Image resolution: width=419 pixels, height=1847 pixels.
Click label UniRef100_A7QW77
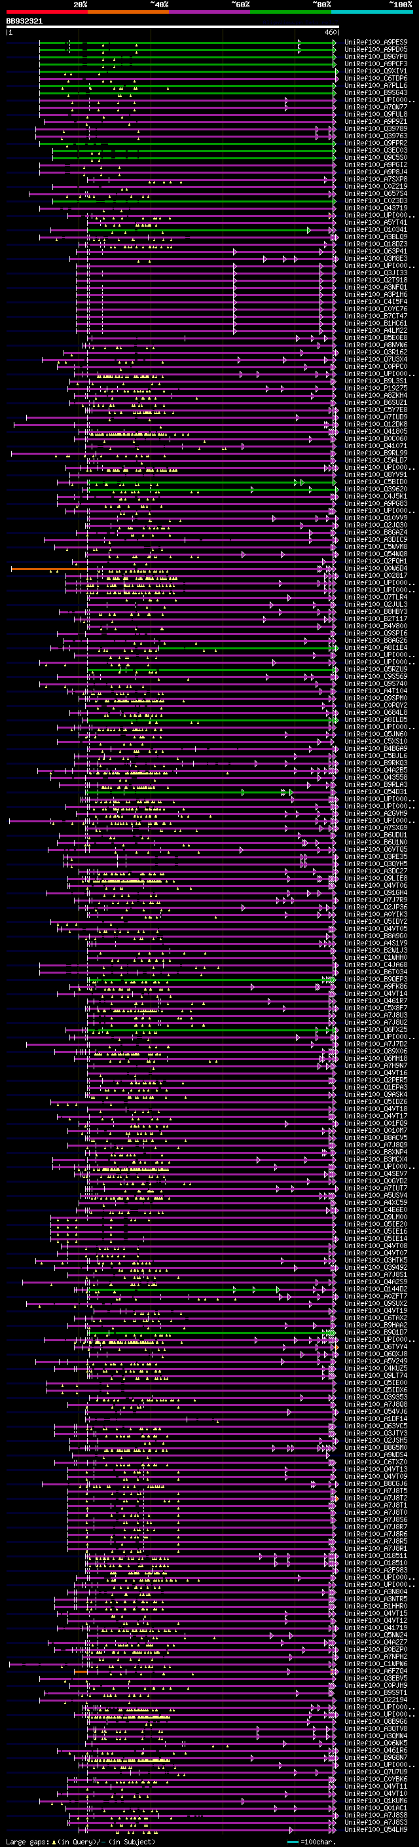[376, 107]
